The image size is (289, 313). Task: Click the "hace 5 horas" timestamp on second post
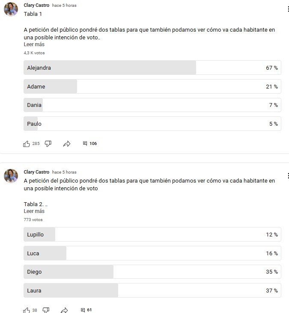(64, 172)
